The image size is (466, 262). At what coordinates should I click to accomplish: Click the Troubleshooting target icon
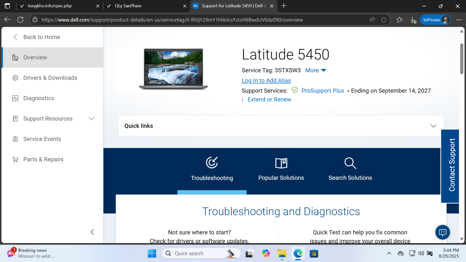[212, 163]
